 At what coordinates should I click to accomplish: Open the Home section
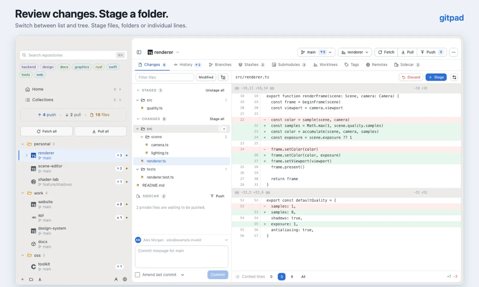coord(73,89)
